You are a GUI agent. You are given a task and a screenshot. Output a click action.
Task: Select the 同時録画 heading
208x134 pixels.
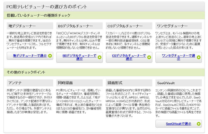(x=79, y=83)
